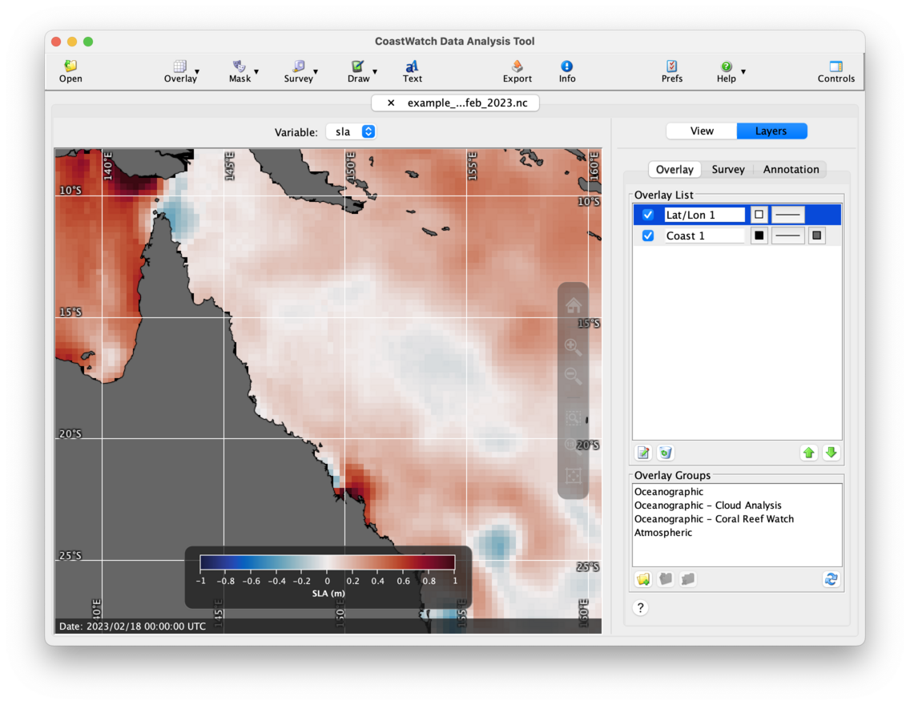Switch to the Annotation tab
The image size is (910, 705).
point(790,169)
